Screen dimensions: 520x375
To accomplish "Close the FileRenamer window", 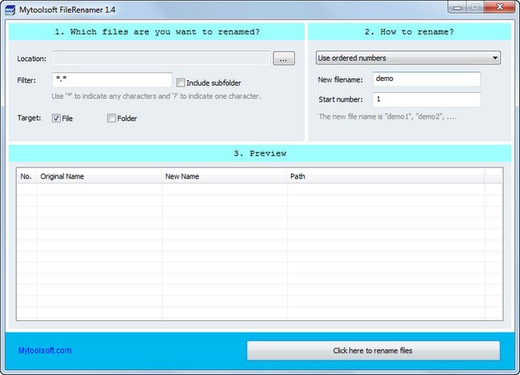I will pos(499,7).
